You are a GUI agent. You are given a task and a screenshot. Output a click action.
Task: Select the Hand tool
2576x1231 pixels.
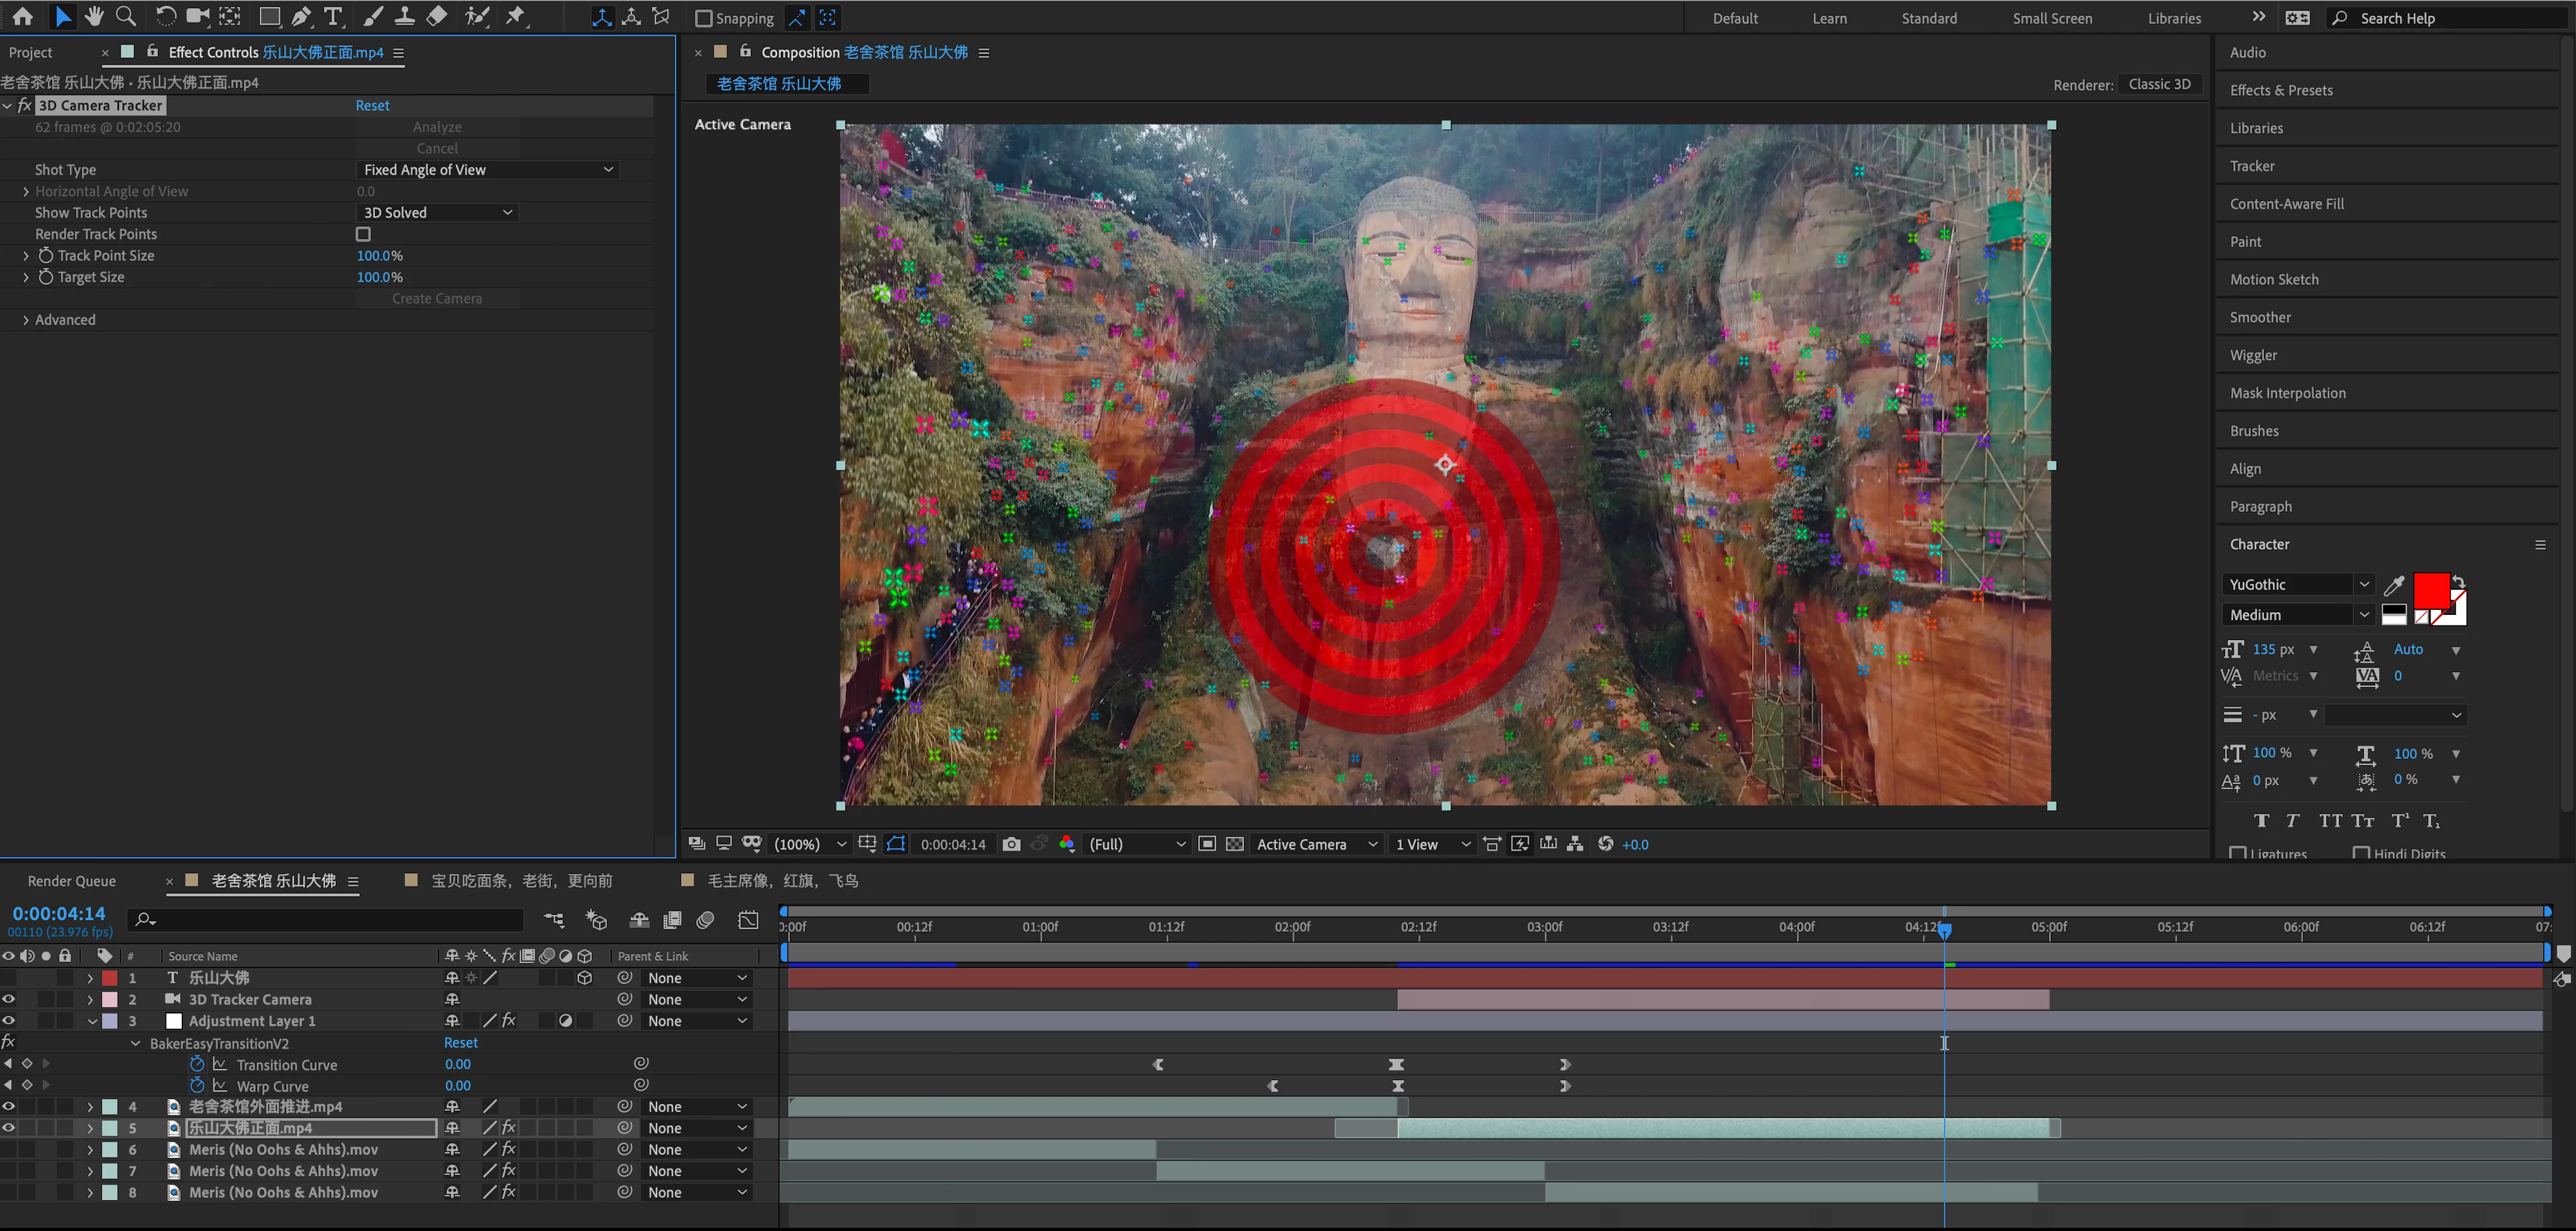pos(94,16)
